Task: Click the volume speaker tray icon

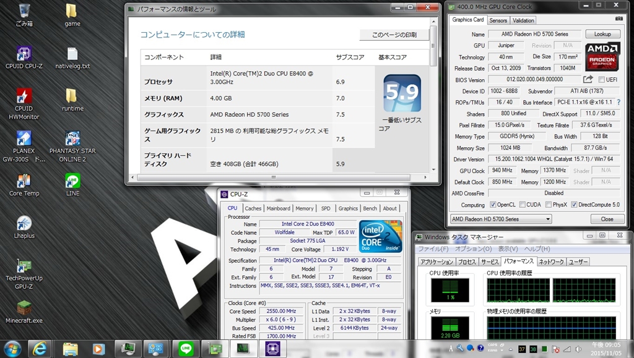Action: pos(579,349)
